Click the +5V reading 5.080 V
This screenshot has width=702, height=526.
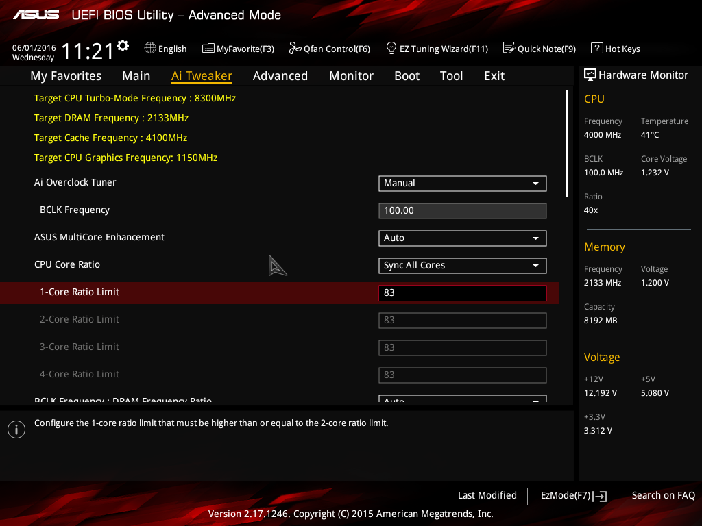point(655,393)
